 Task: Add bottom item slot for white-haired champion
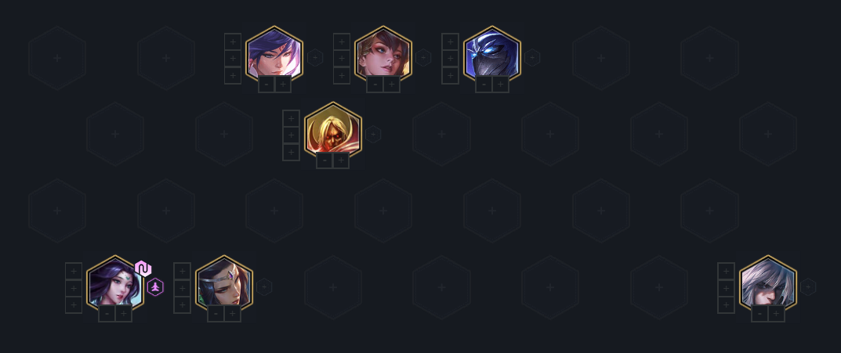coord(726,304)
